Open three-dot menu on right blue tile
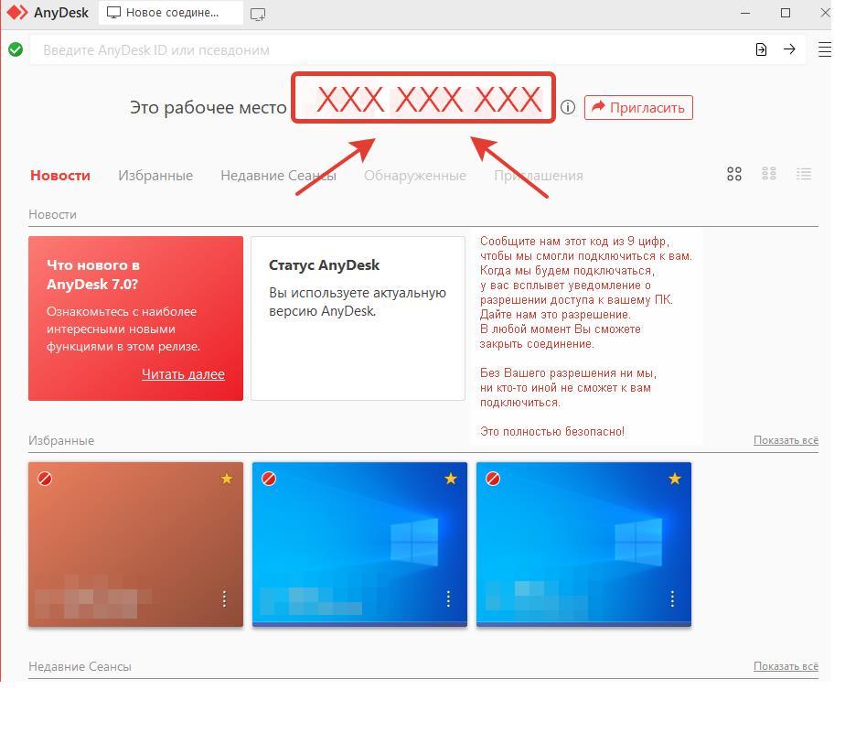This screenshot has height=744, width=845. coord(672,599)
